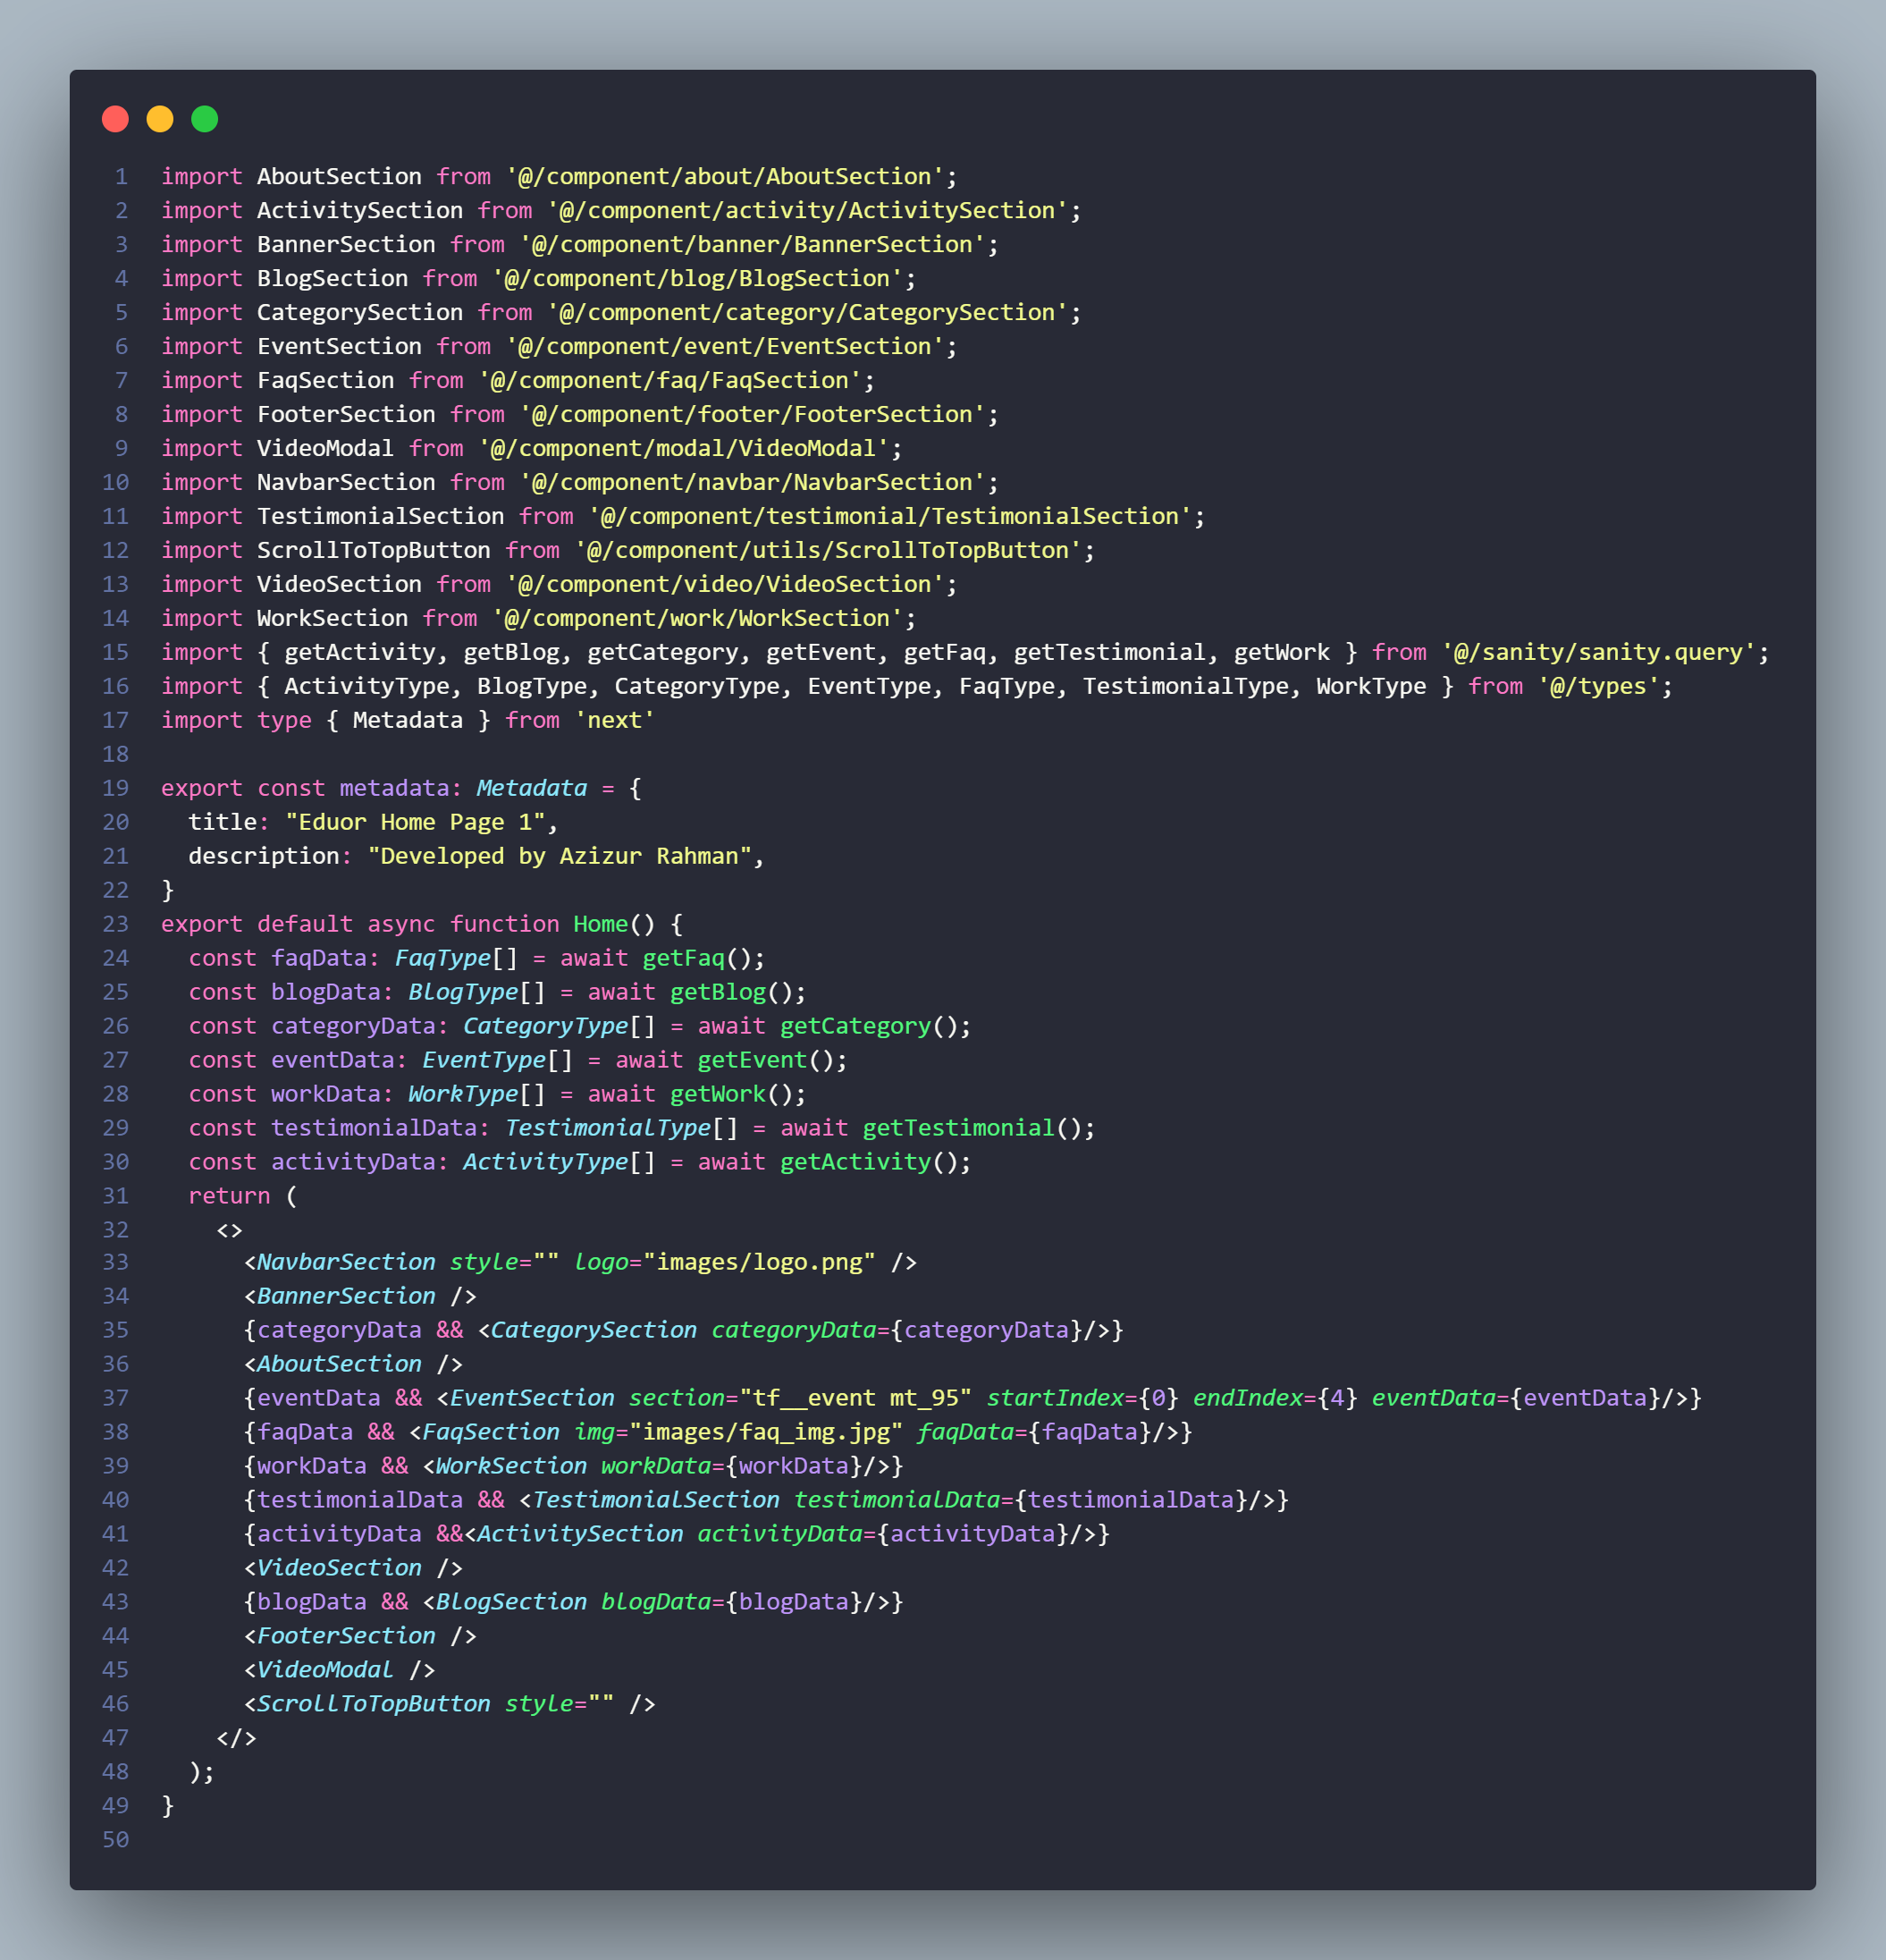Click the VideoModal JSX tag
Image resolution: width=1886 pixels, height=1960 pixels.
324,1669
